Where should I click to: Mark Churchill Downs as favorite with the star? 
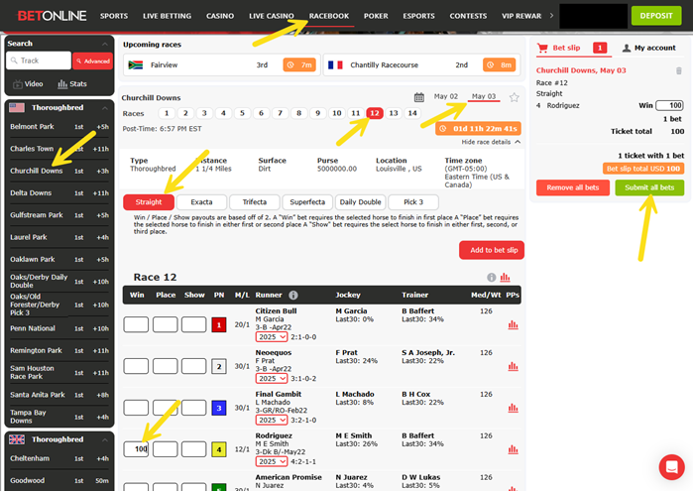(514, 97)
